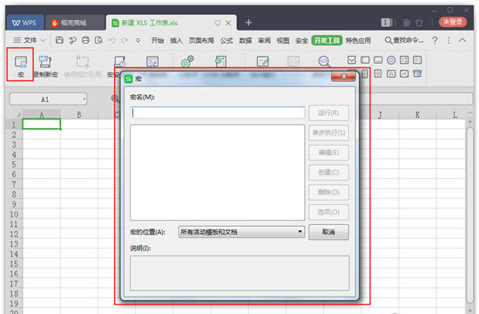The image size is (479, 314).
Task: Open the Name Box dropdown arrow
Action: 84,99
